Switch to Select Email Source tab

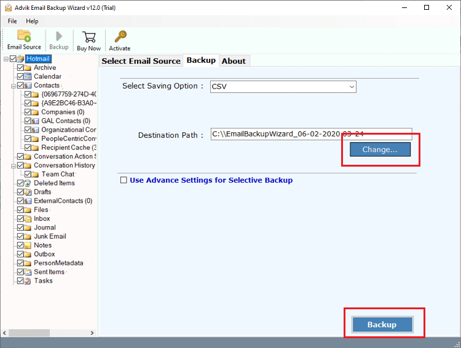click(x=141, y=61)
